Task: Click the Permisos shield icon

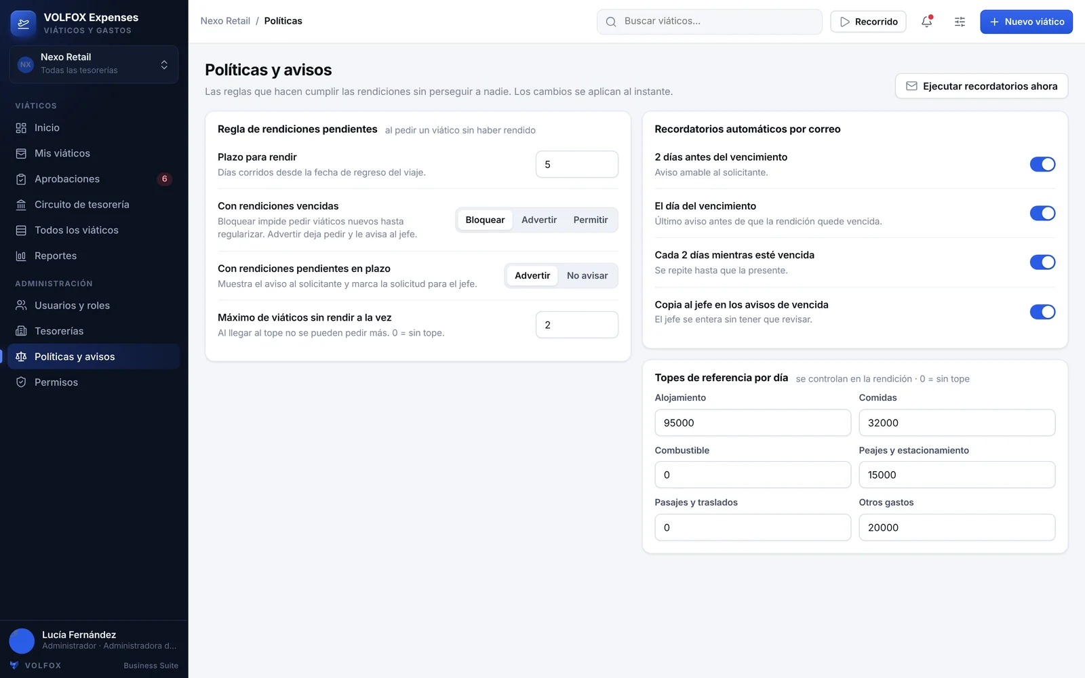Action: click(21, 382)
